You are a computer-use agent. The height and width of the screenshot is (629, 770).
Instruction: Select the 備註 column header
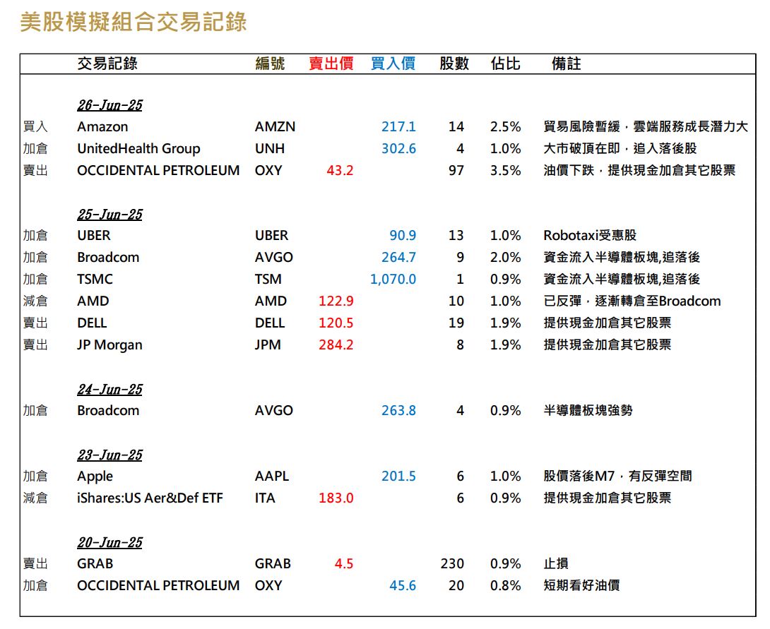[x=567, y=64]
